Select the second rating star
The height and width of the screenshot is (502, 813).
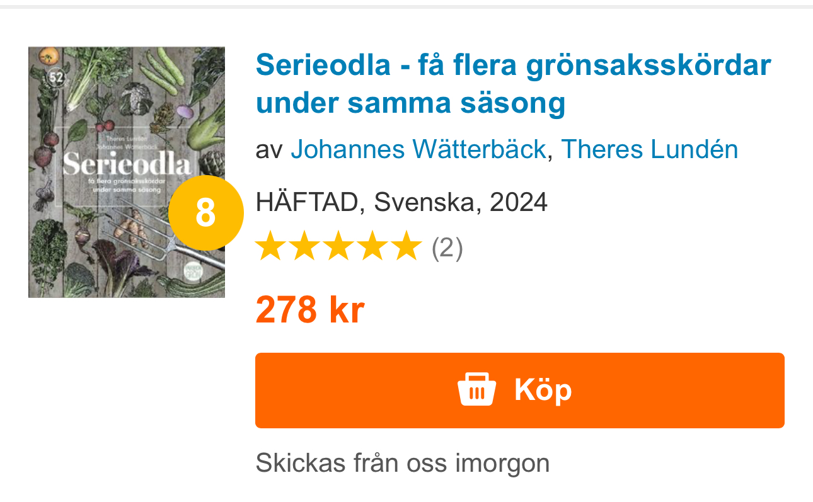(304, 246)
